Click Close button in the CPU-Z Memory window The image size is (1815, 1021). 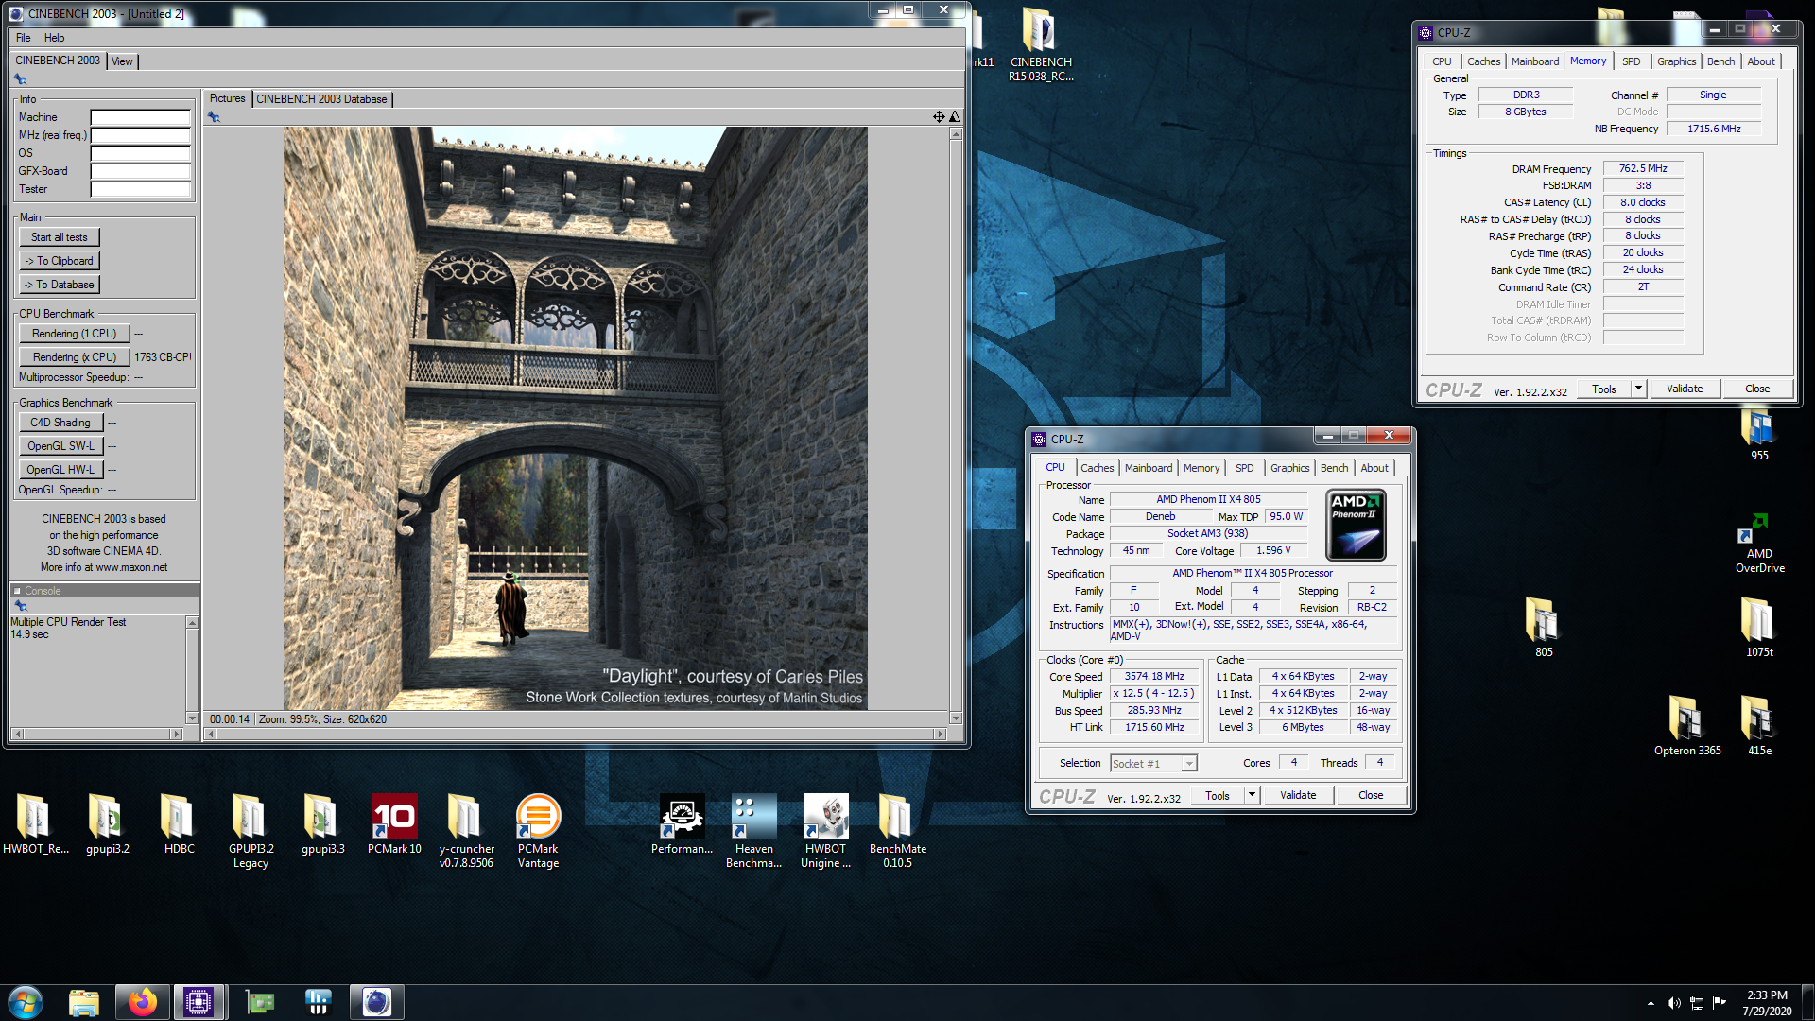tap(1757, 389)
